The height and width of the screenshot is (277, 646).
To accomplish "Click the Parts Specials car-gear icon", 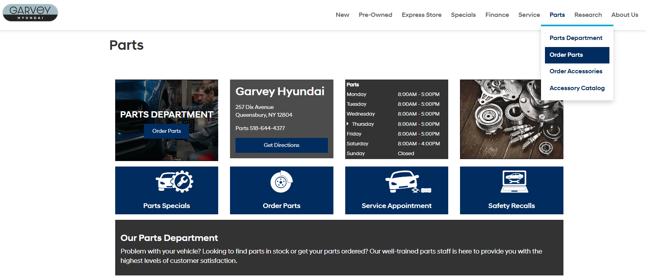I will coord(175,181).
